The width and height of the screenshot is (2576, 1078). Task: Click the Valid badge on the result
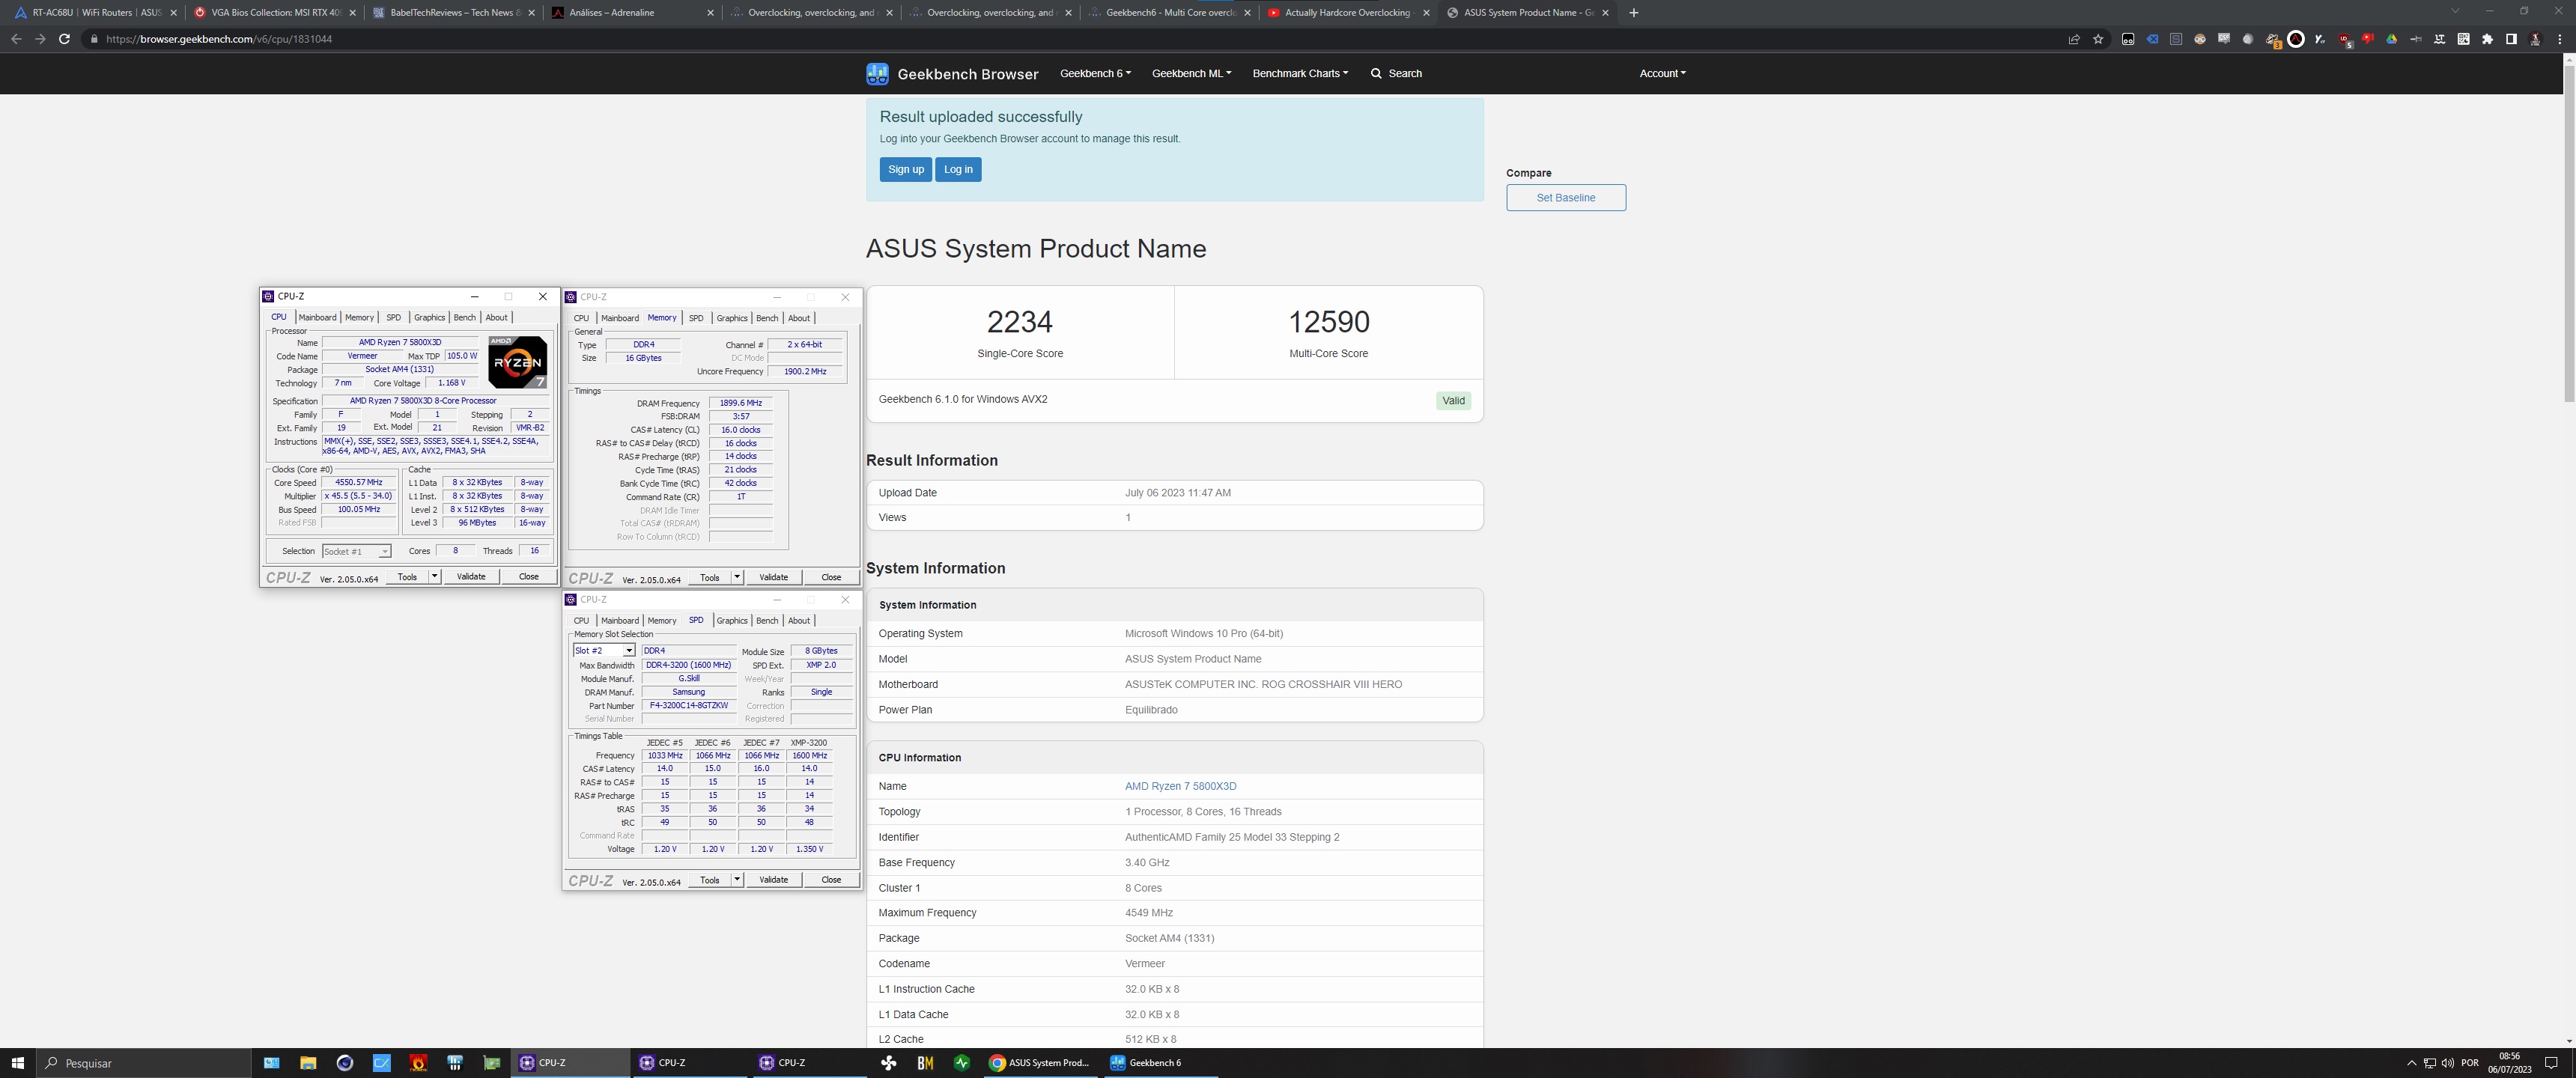(1453, 401)
